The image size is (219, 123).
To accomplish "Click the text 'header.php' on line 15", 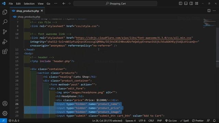I will [x=62, y=61].
